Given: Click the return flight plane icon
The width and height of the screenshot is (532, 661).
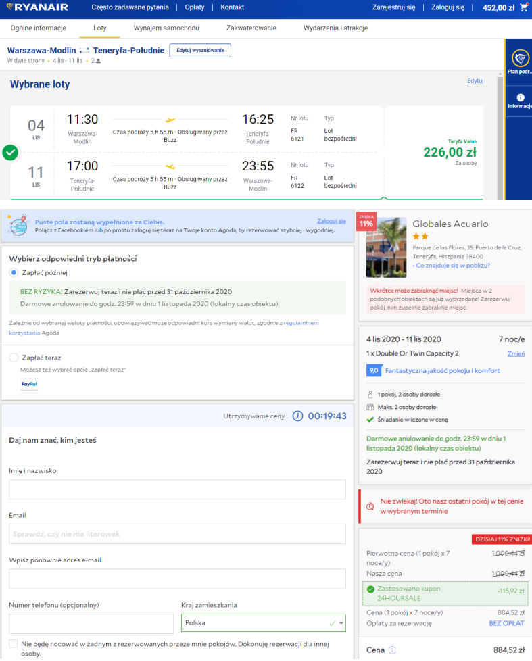Looking at the screenshot, I should click(x=170, y=166).
